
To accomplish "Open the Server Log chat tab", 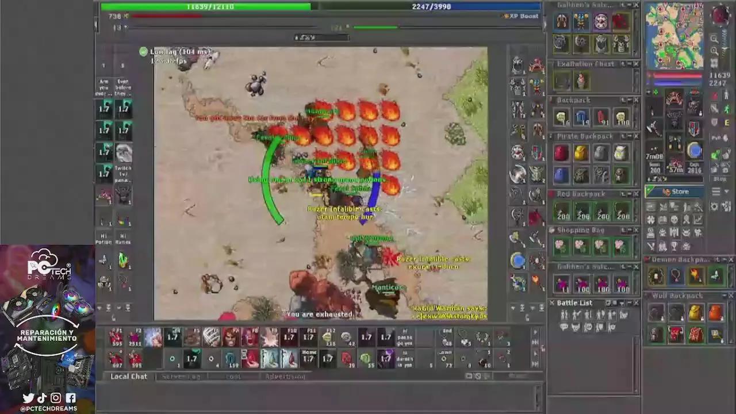I will (x=182, y=377).
